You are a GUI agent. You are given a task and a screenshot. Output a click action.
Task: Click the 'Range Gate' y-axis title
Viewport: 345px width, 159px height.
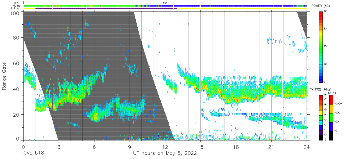tap(4, 76)
